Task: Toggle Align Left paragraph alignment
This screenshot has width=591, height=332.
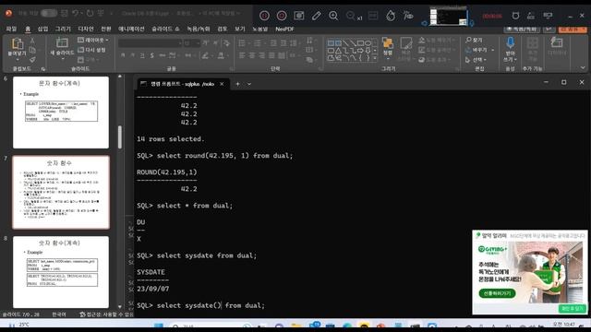Action: click(242, 55)
